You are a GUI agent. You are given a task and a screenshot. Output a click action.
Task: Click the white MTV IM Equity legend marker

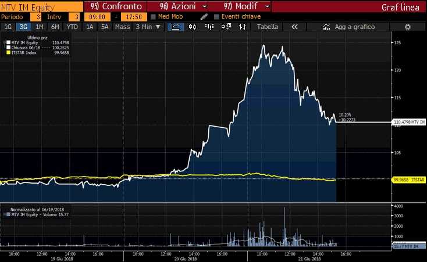click(x=8, y=42)
